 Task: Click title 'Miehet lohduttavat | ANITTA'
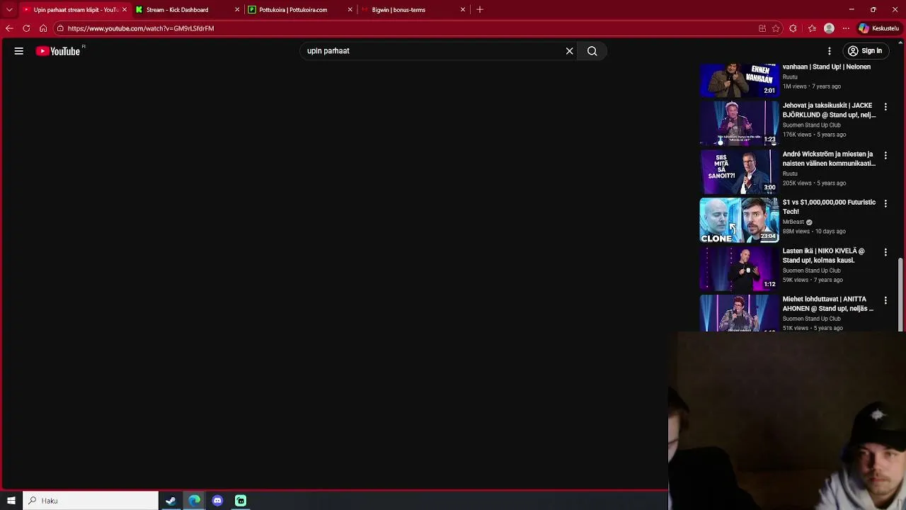coord(827,304)
